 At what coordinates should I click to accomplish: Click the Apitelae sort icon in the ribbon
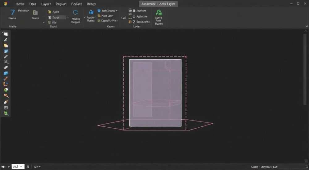134,17
